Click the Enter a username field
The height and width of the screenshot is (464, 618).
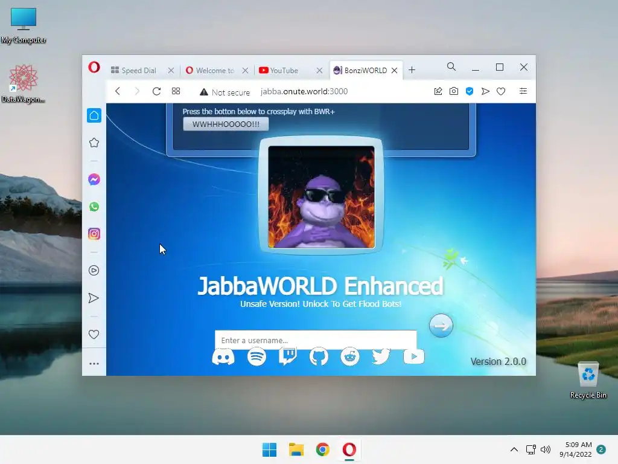pos(315,340)
